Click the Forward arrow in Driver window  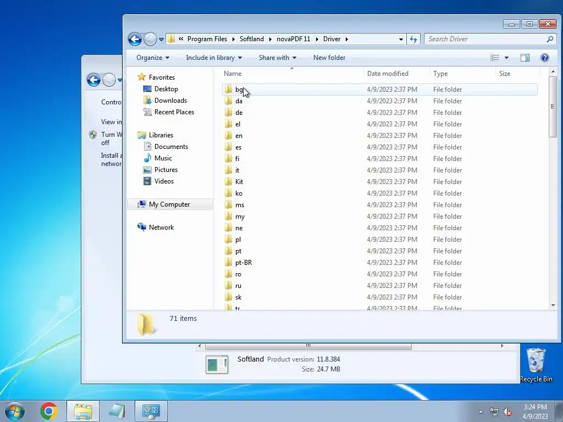[x=150, y=39]
